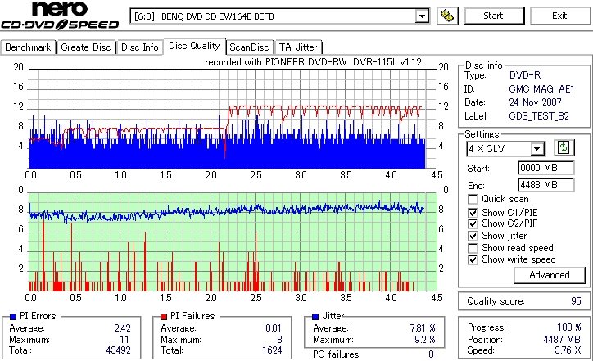Toggle Show C2/PIF checkbox

coord(473,223)
